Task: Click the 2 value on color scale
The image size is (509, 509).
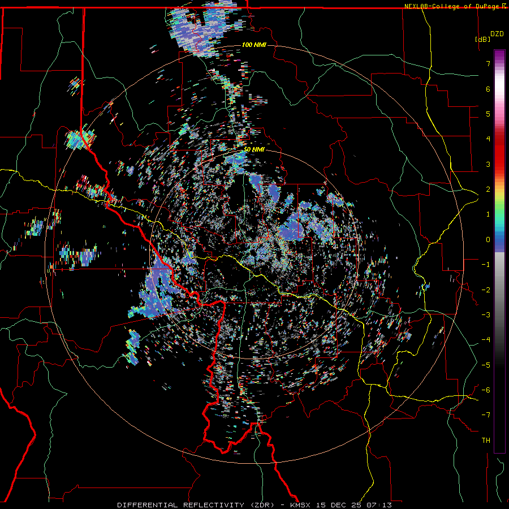Action: 488,189
